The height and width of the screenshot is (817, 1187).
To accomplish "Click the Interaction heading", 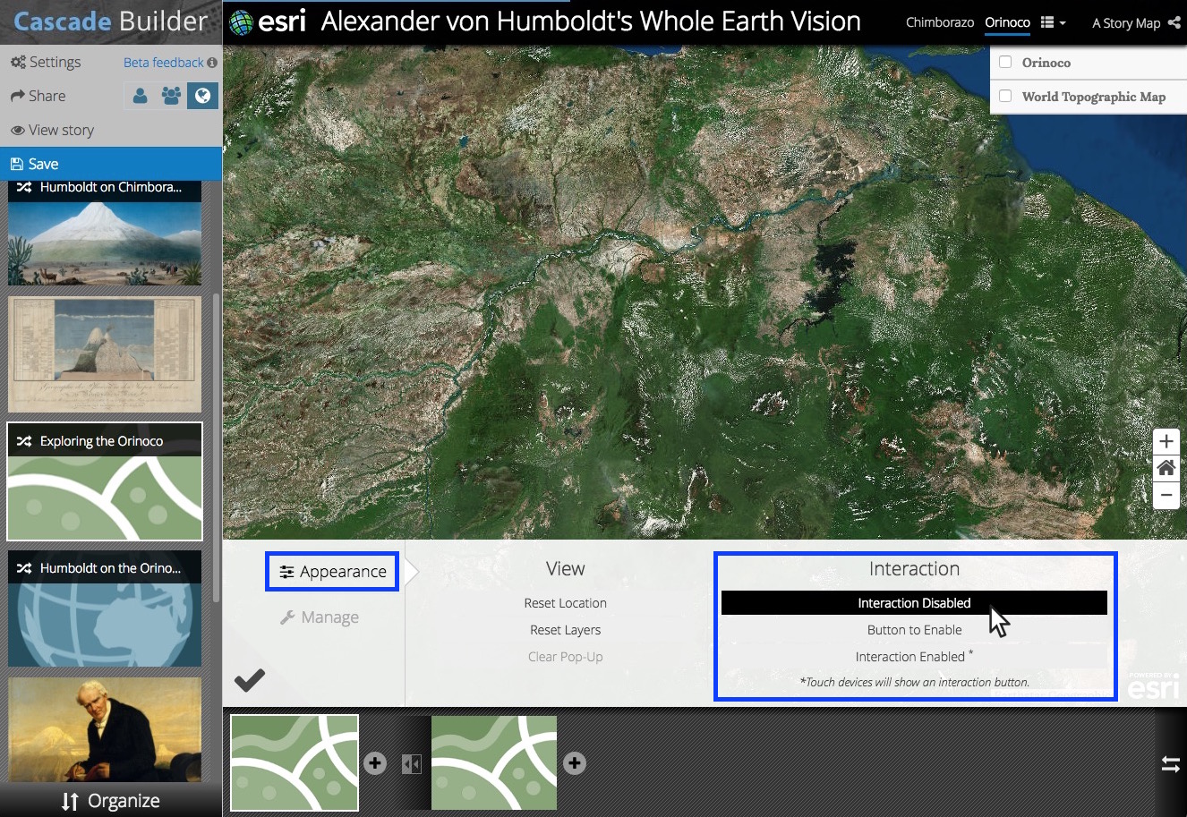I will click(914, 569).
